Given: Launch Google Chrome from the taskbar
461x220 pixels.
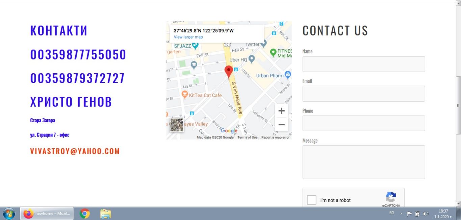Looking at the screenshot, I should [x=85, y=214].
